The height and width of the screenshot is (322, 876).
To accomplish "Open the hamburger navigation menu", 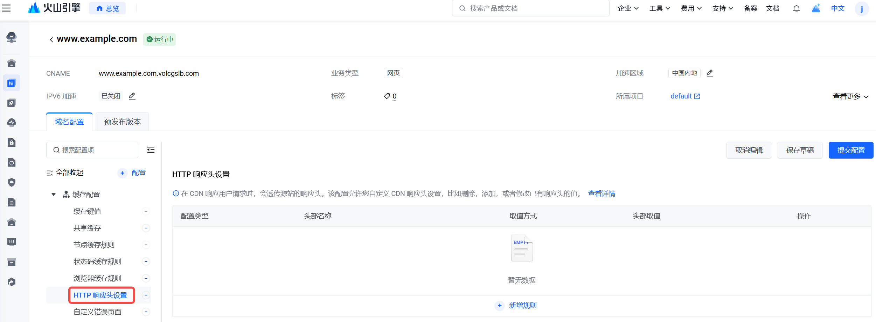I will [x=6, y=8].
